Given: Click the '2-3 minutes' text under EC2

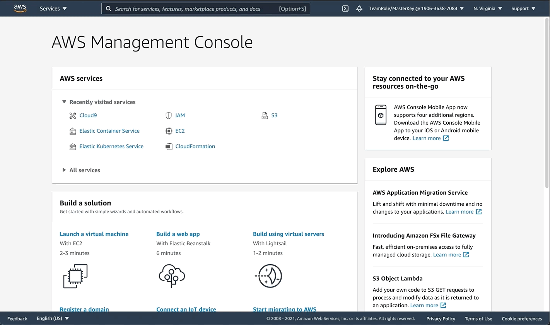Looking at the screenshot, I should 75,253.
